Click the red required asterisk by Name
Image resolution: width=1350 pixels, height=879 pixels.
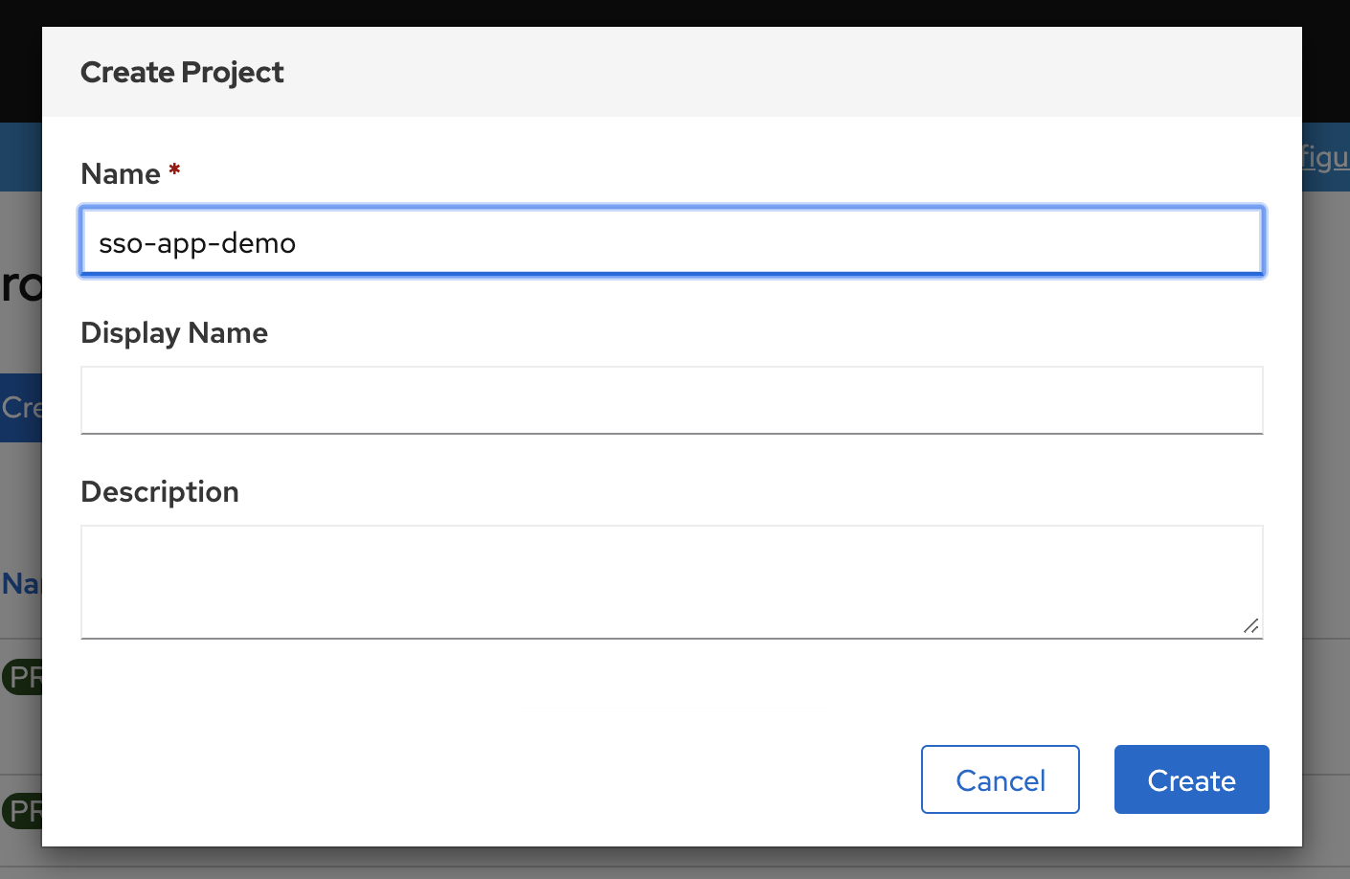174,170
